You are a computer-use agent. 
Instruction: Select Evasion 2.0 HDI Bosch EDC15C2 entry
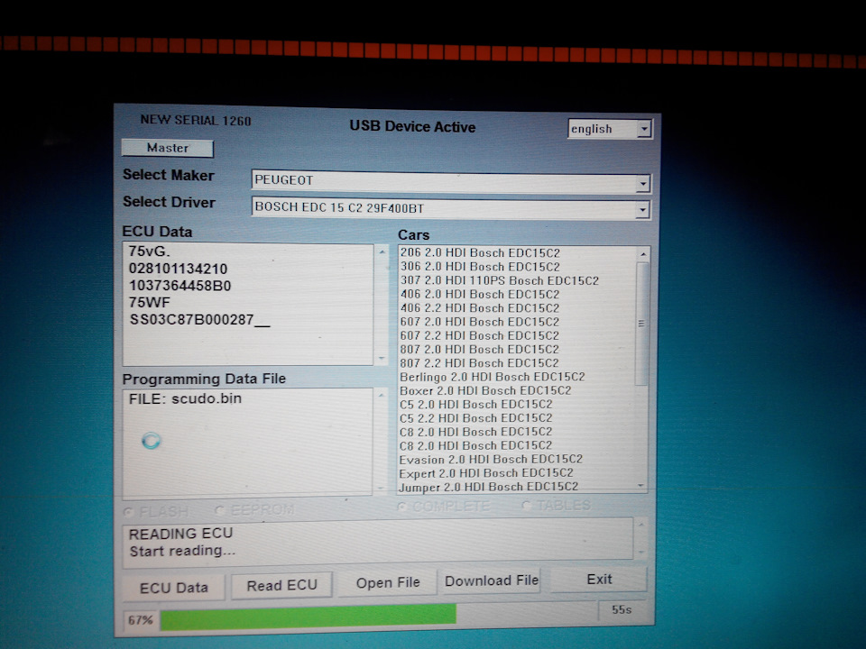tap(491, 459)
